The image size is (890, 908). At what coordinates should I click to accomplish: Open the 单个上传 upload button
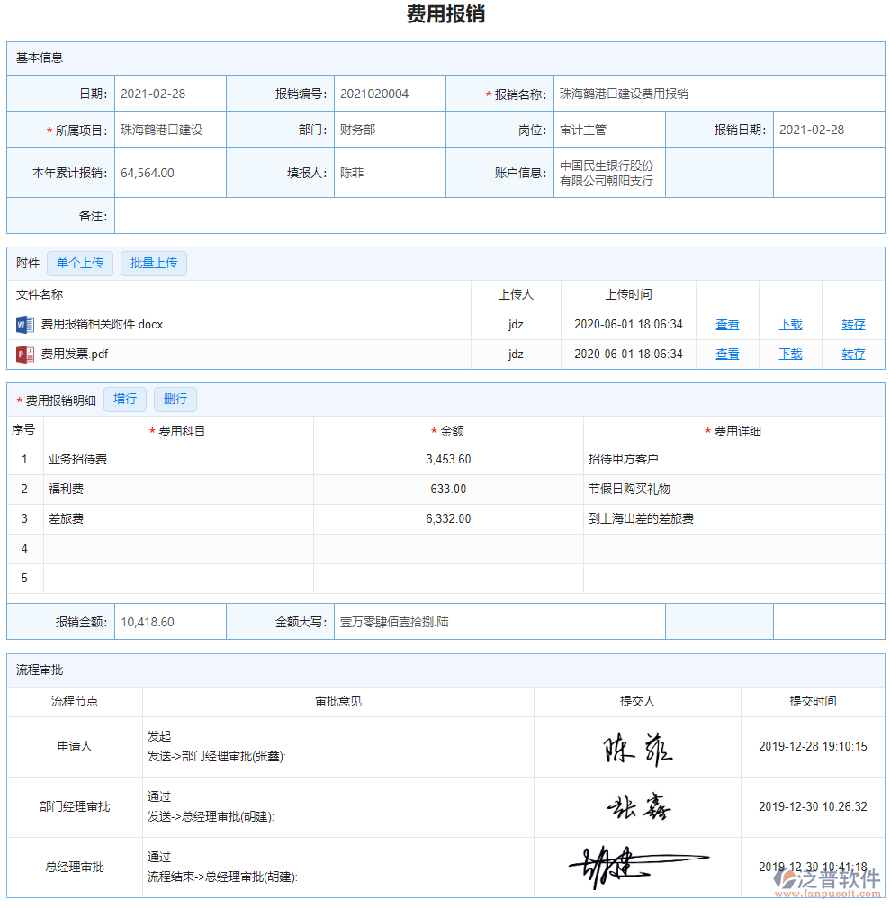[x=79, y=263]
